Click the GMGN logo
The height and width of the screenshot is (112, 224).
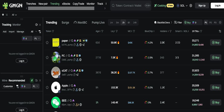[x=12, y=6]
